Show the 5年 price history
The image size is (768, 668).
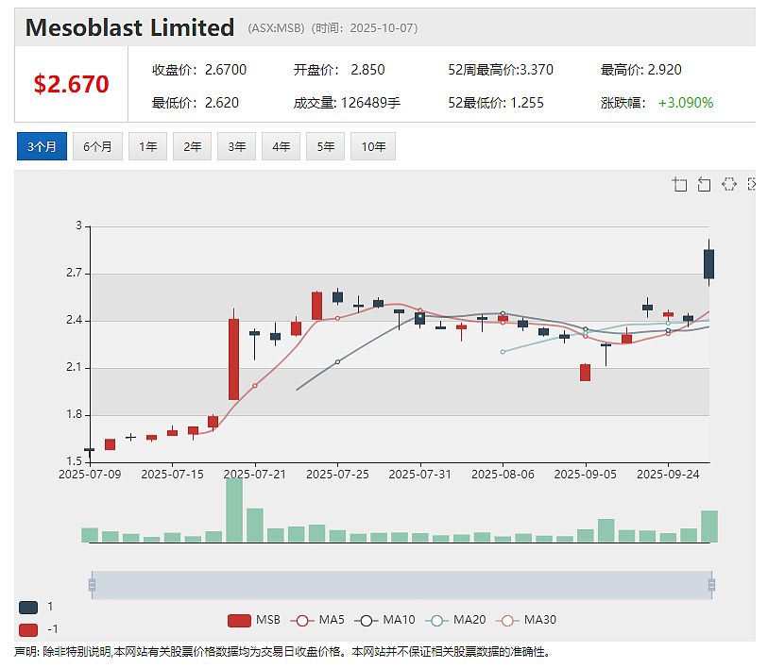[x=325, y=146]
